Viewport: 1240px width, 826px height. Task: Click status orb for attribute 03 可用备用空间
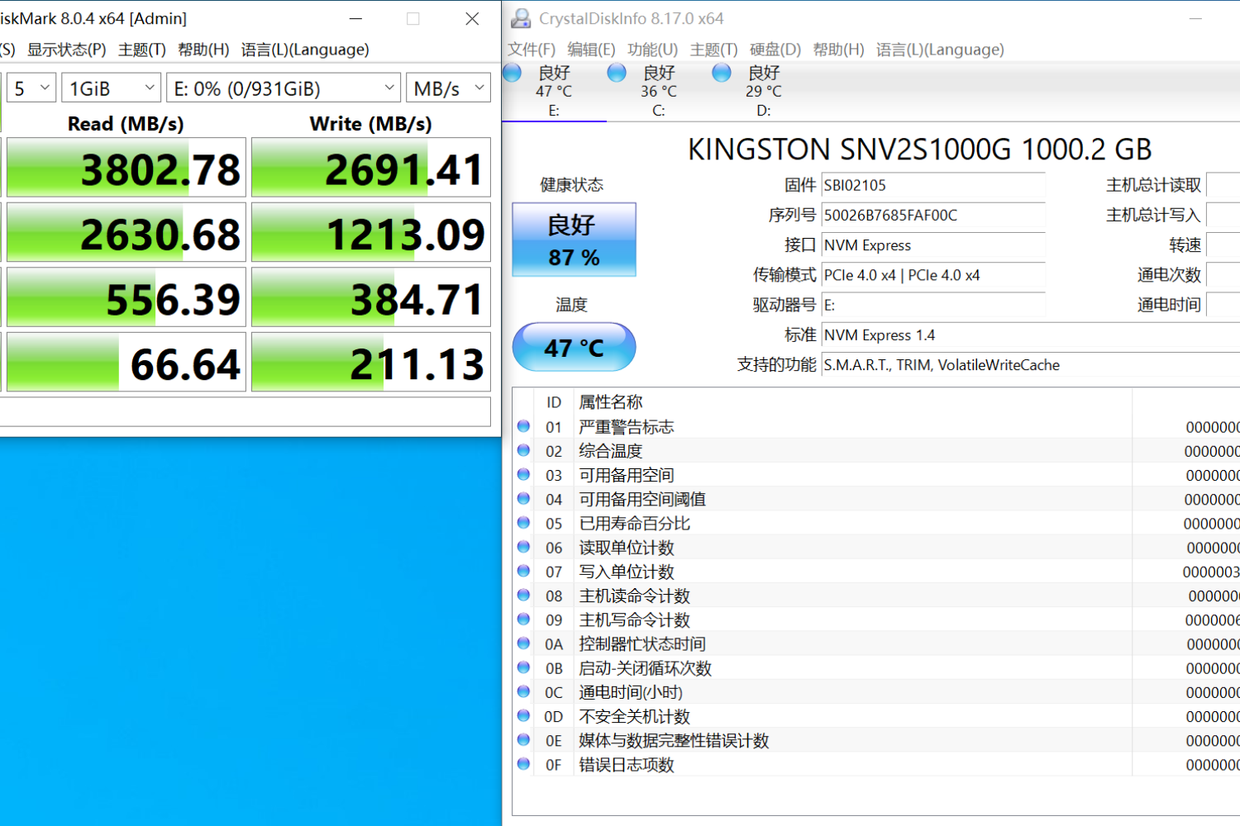(523, 474)
